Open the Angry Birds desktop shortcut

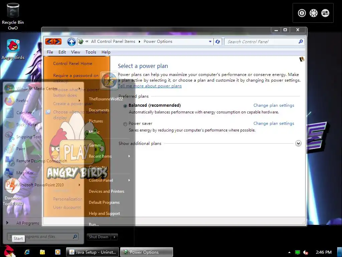pos(13,50)
